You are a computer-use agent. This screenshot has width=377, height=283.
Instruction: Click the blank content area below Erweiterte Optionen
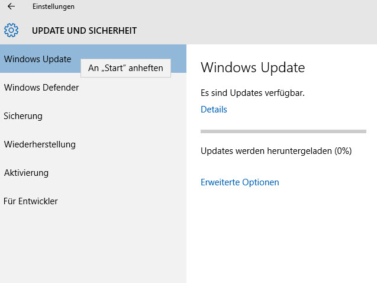(281, 237)
